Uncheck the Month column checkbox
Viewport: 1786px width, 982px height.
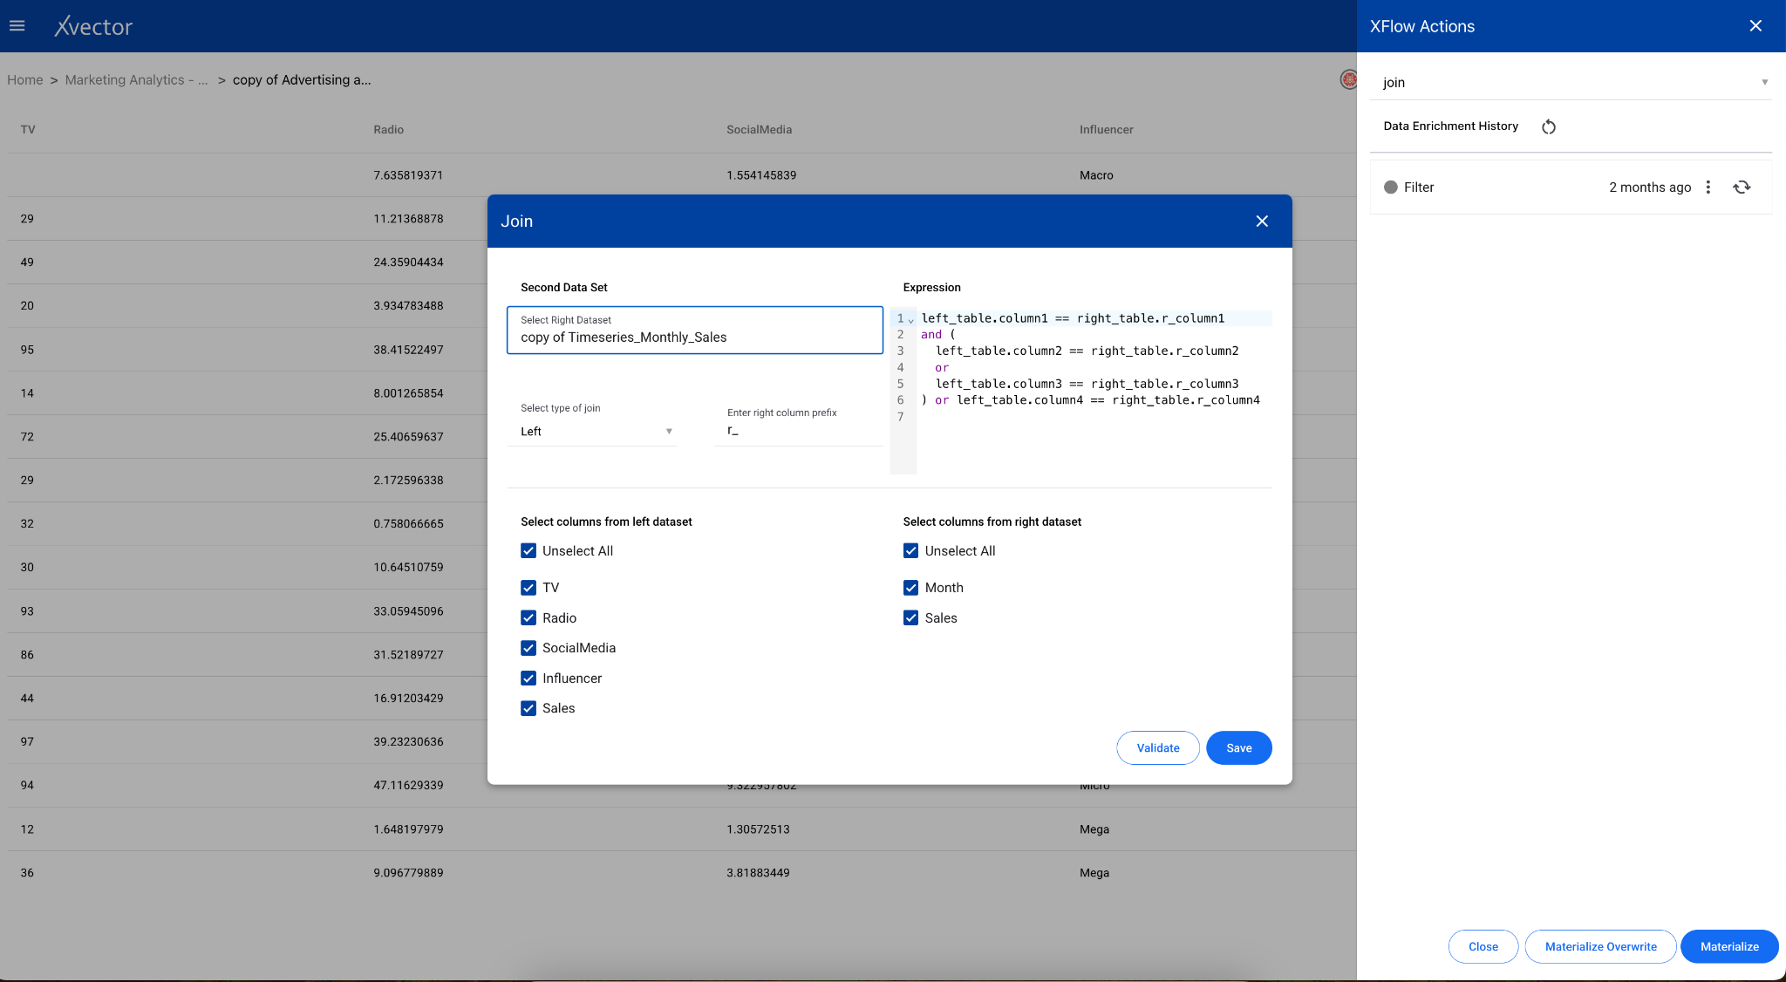(910, 588)
